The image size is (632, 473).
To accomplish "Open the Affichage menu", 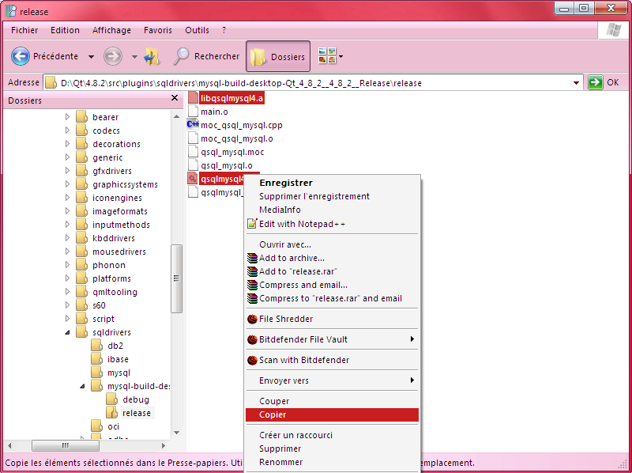I will pos(111,30).
